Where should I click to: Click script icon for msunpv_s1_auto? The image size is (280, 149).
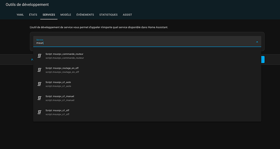click(x=39, y=84)
